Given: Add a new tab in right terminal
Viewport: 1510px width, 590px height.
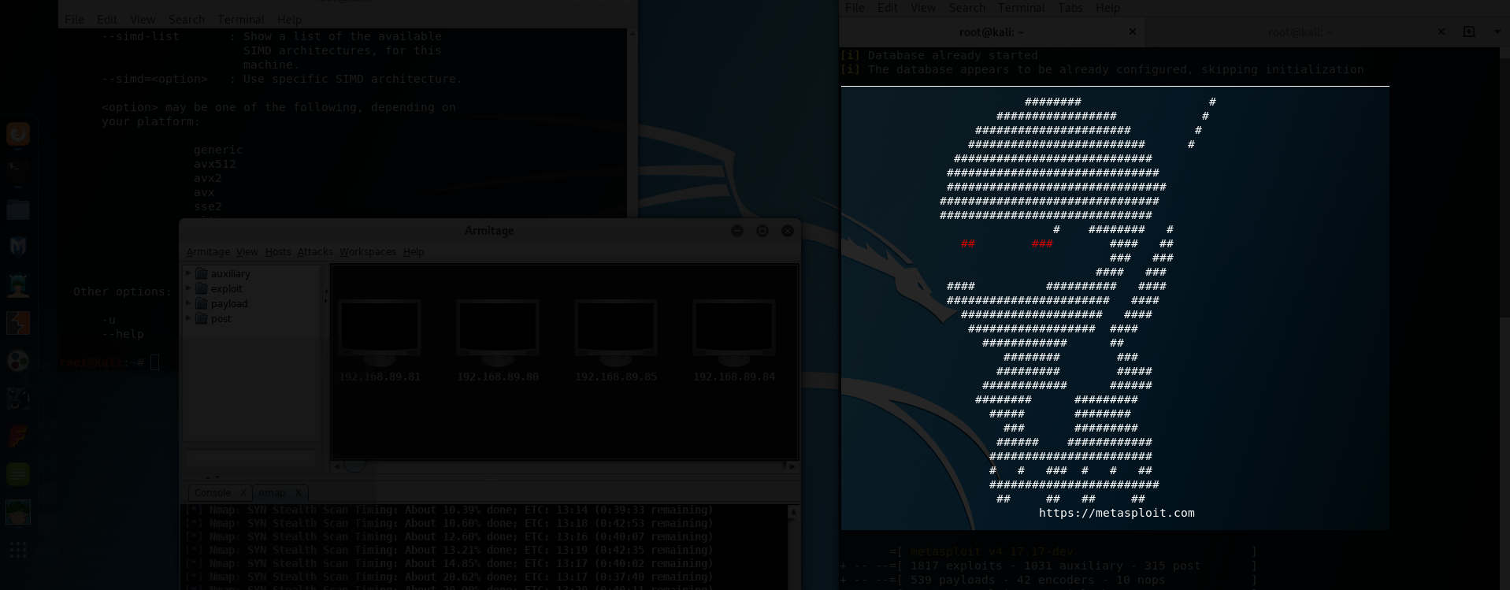Looking at the screenshot, I should click(1469, 32).
